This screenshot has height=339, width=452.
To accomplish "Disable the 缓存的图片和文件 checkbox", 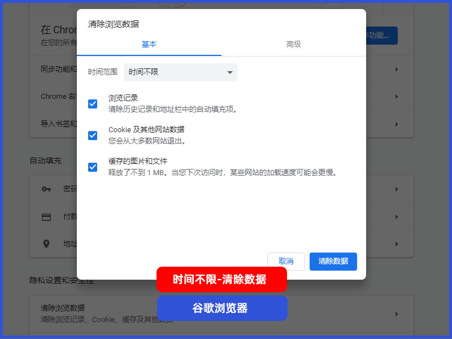I will coord(93,167).
